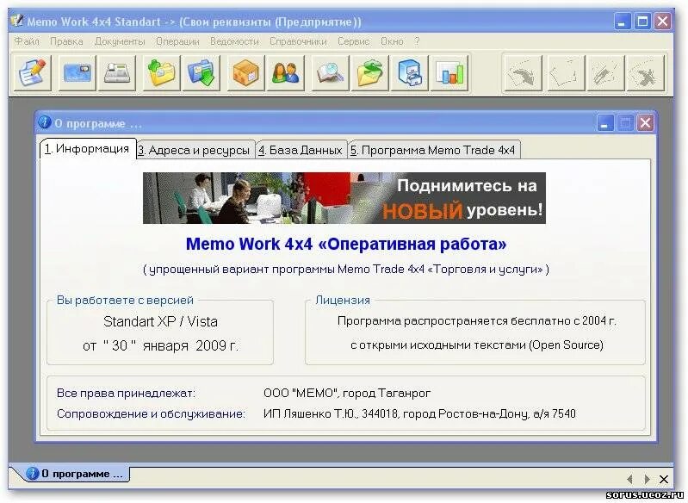Open the two people contacts icon
This screenshot has height=503, width=688.
pos(285,73)
